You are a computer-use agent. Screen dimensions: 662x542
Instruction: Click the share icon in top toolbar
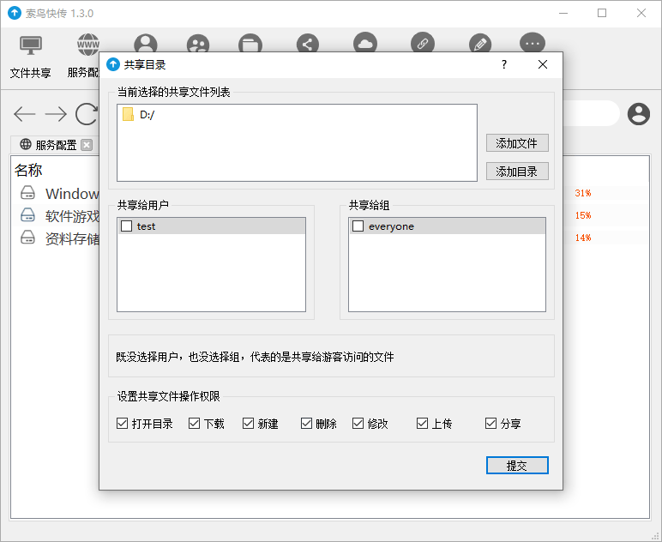(x=307, y=44)
